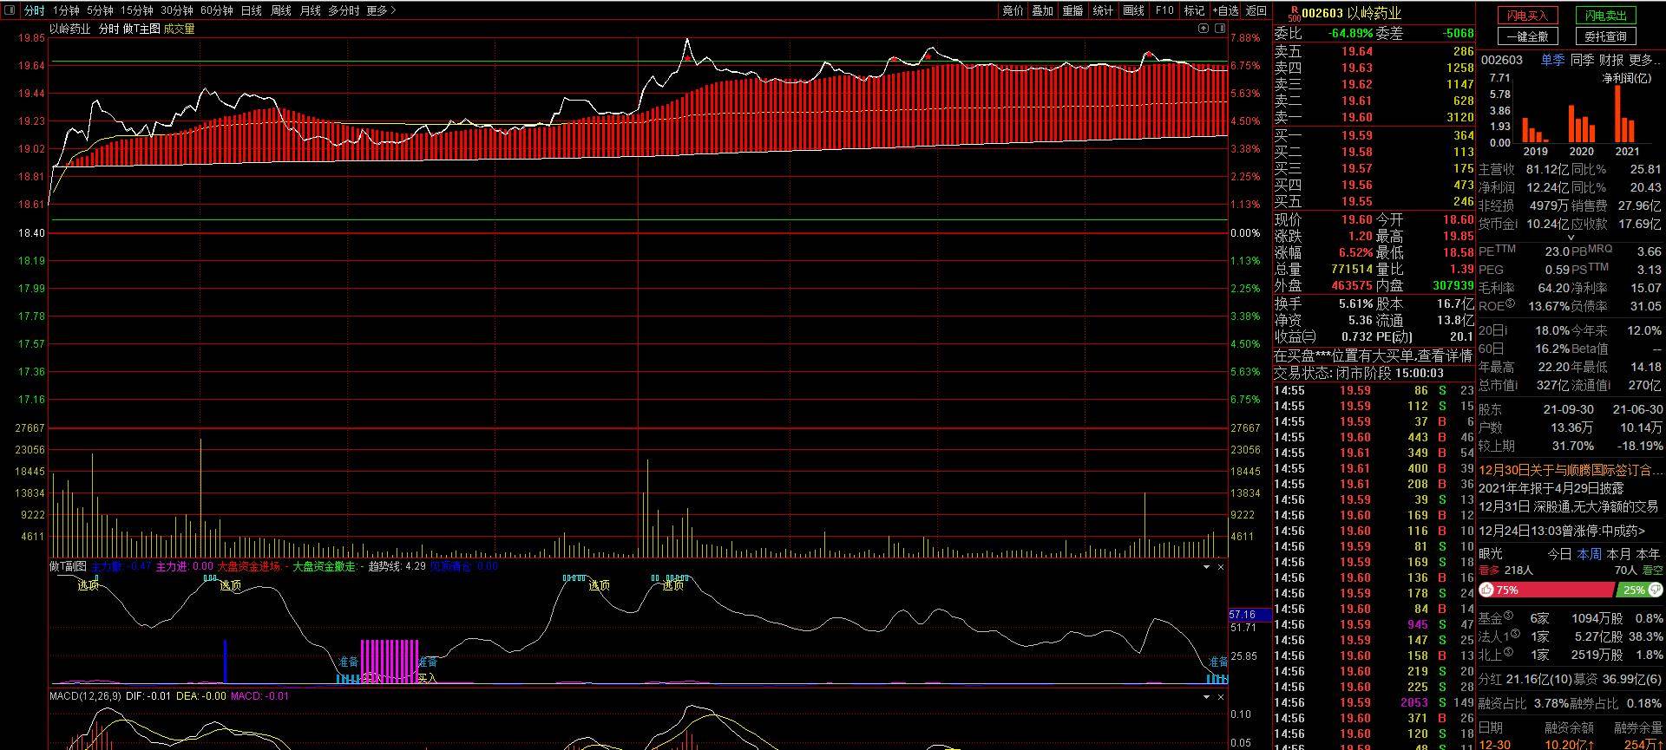
Task: Click 闪电卖出 quick sell button
Action: tap(1605, 16)
